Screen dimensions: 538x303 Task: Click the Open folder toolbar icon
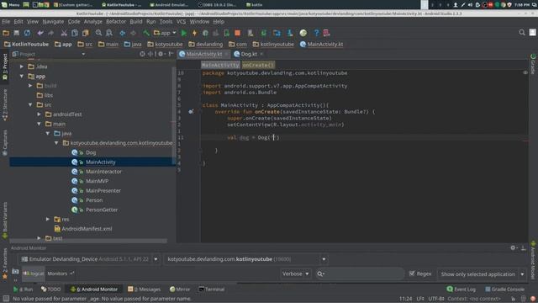coord(6,33)
